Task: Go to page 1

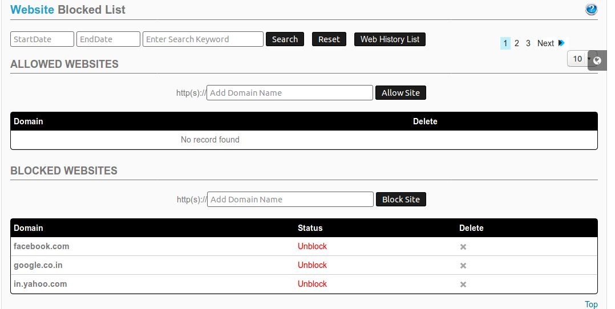Action: point(505,43)
